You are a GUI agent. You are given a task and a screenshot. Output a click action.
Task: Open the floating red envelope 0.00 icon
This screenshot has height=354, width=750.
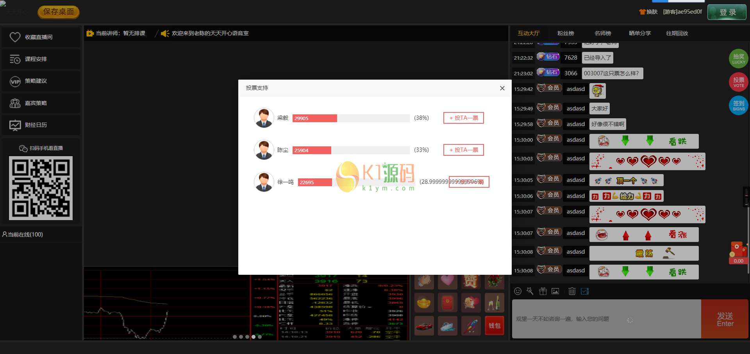click(738, 253)
